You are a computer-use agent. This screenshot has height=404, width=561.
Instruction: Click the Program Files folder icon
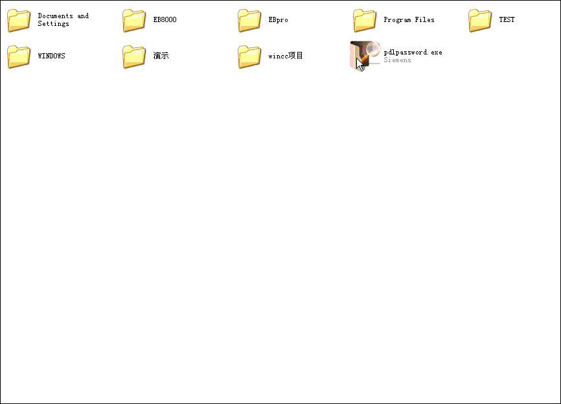[365, 21]
